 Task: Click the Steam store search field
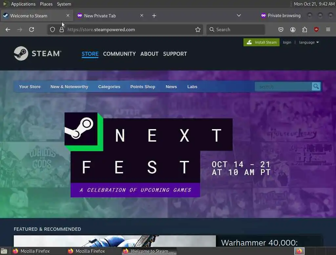click(x=283, y=87)
